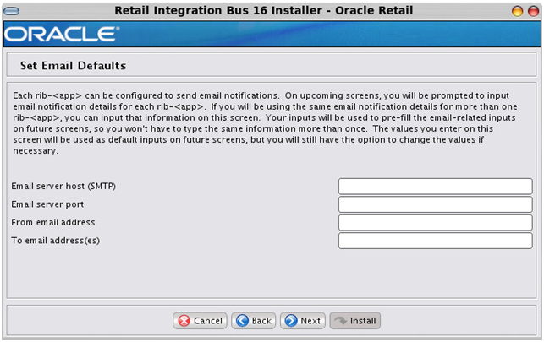Close the installer with the red title-bar button
544x342 pixels.
533,11
